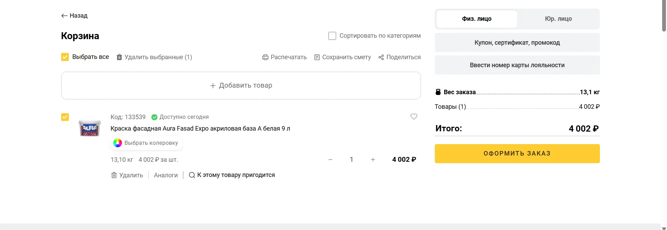This screenshot has width=667, height=230.
Task: Uncheck the Aura Fasad Expo item checkbox
Action: (65, 117)
